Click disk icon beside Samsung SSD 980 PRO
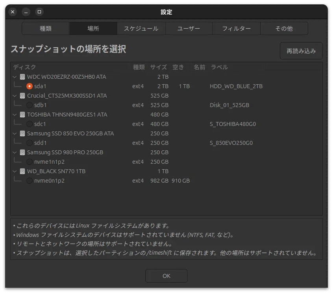333x294 pixels. (x=22, y=152)
